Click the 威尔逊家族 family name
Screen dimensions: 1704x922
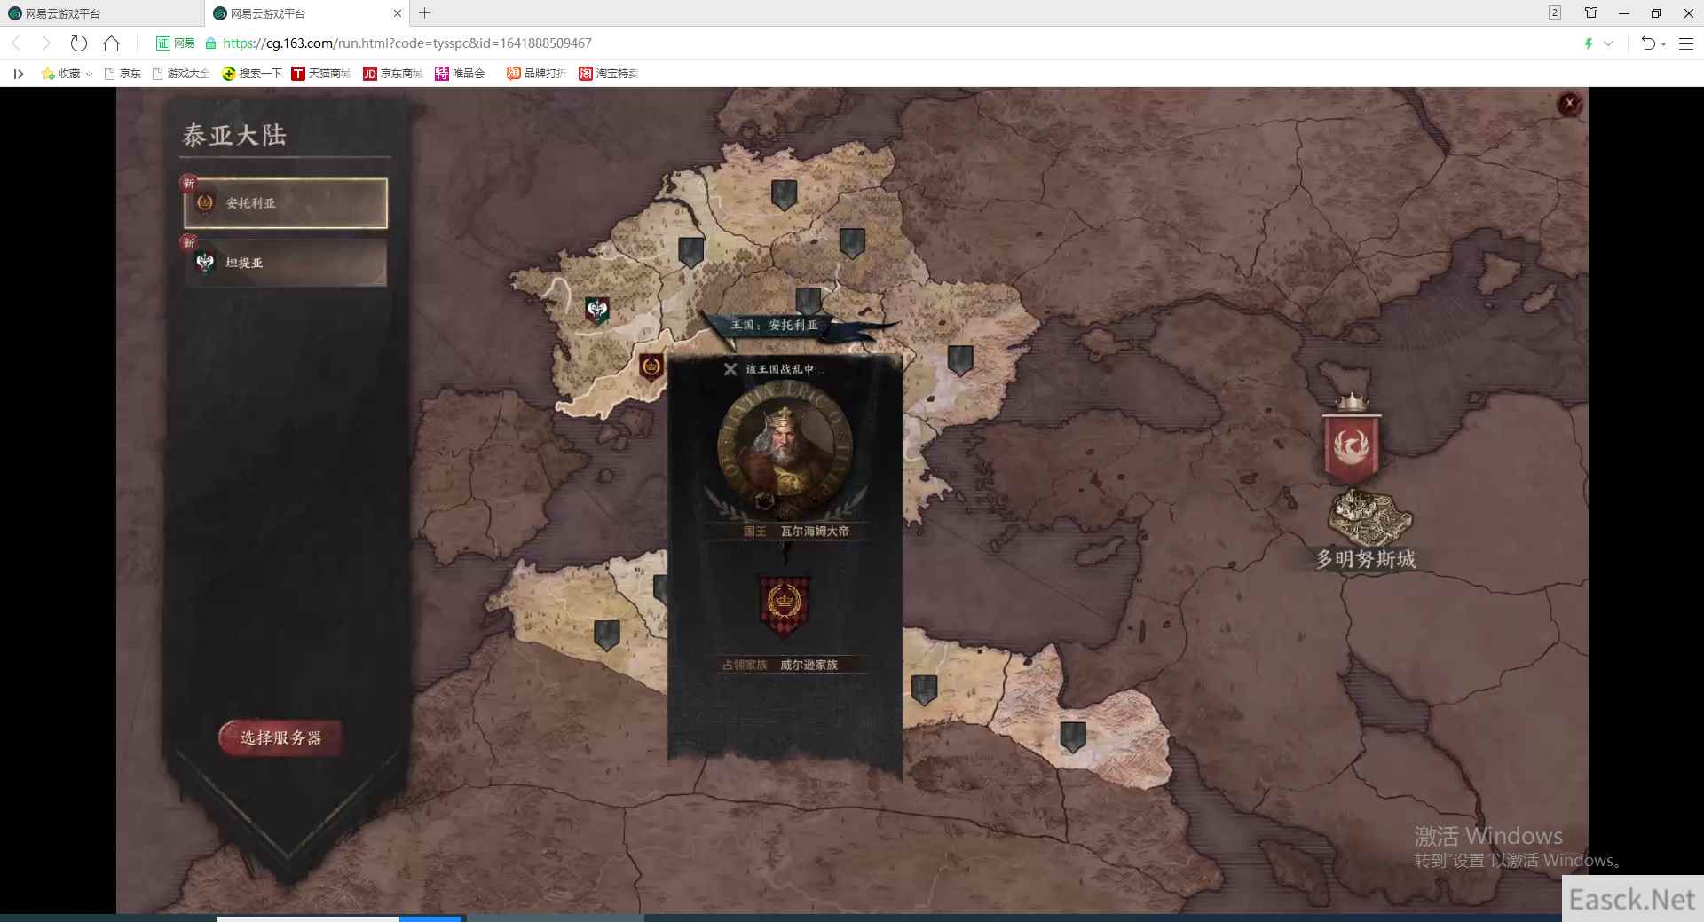point(809,665)
